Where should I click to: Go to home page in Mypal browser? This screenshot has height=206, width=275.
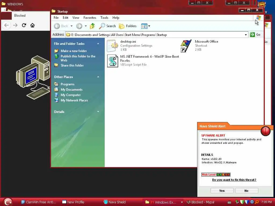(x=32, y=25)
